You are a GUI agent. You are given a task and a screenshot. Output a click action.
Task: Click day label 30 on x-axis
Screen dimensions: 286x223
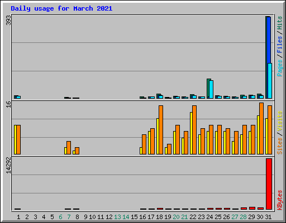[260, 217]
